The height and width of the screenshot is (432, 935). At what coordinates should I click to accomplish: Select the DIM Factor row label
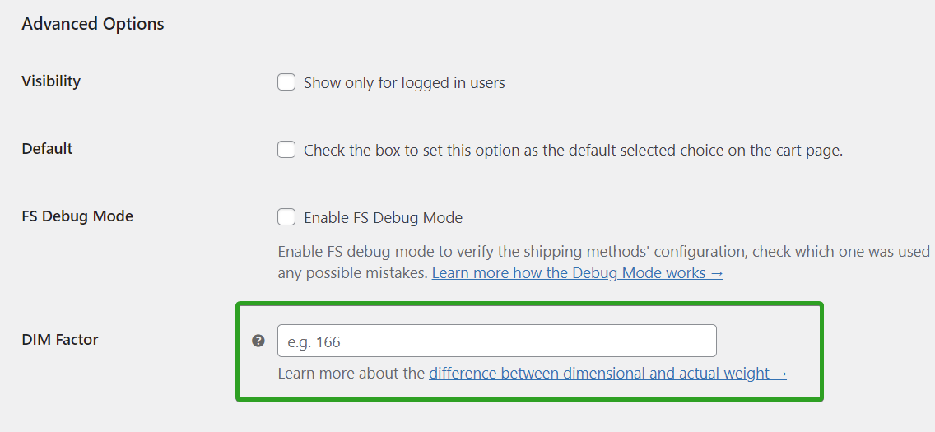click(x=60, y=340)
